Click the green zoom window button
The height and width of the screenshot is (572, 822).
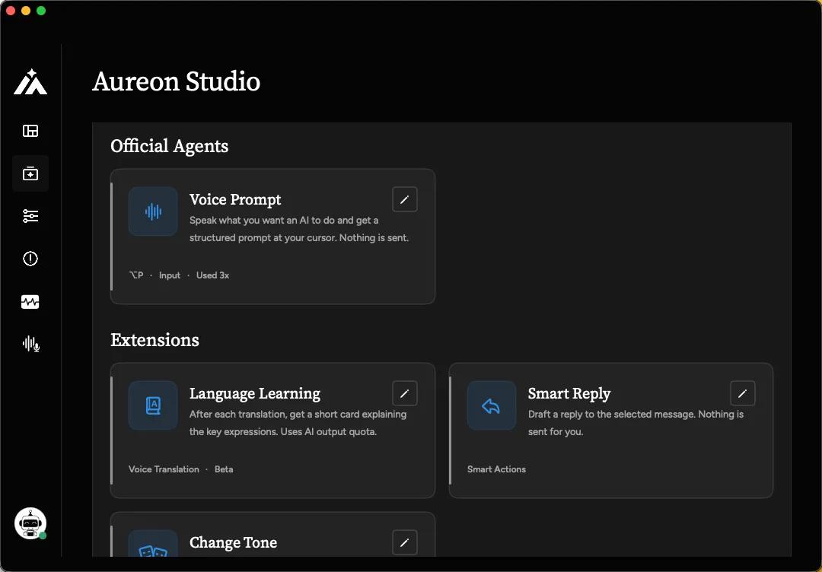tap(41, 11)
